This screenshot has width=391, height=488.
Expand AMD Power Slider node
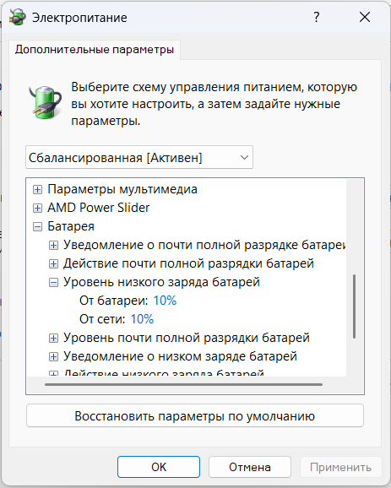pyautogui.click(x=37, y=208)
